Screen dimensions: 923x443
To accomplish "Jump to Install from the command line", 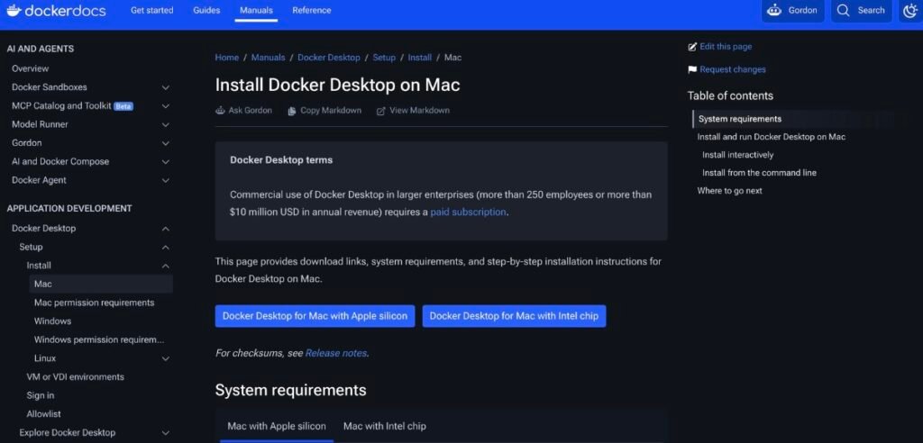I will click(x=759, y=173).
